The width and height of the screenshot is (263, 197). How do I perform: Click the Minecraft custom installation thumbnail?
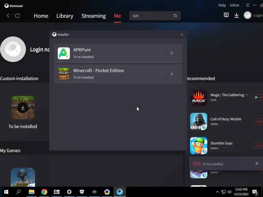click(23, 107)
